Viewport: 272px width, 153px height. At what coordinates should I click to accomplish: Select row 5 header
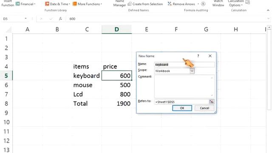pyautogui.click(x=6, y=76)
